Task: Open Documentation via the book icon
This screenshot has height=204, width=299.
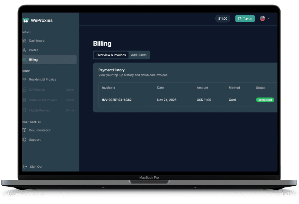Action: click(24, 130)
